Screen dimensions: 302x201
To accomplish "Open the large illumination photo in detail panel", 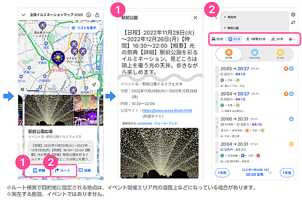I will tap(160, 153).
